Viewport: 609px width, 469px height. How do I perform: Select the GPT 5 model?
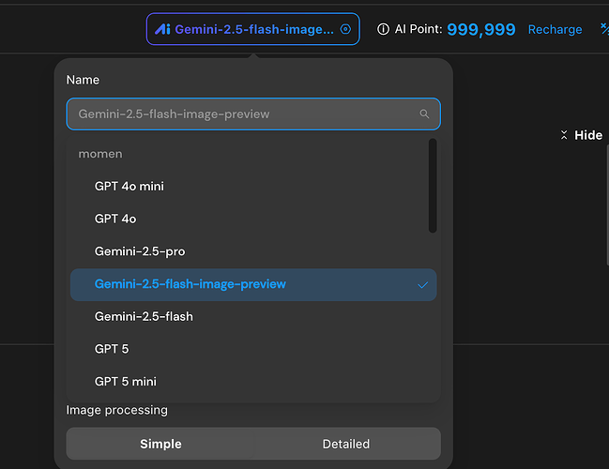click(x=112, y=349)
